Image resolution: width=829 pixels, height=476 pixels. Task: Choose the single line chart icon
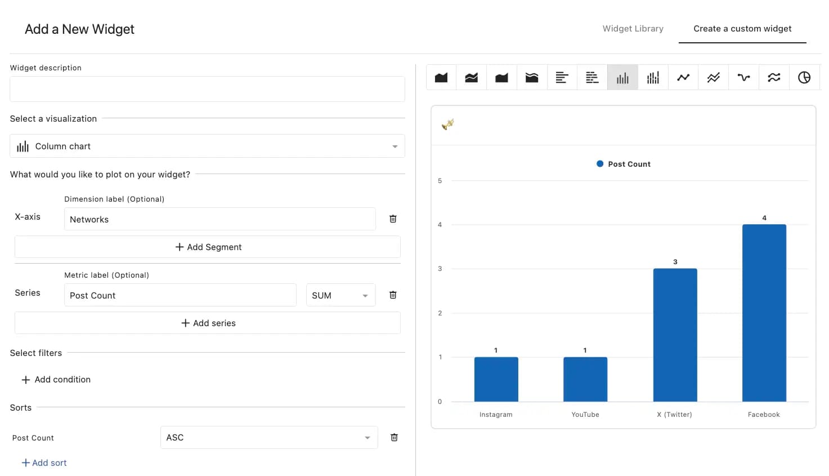click(683, 78)
